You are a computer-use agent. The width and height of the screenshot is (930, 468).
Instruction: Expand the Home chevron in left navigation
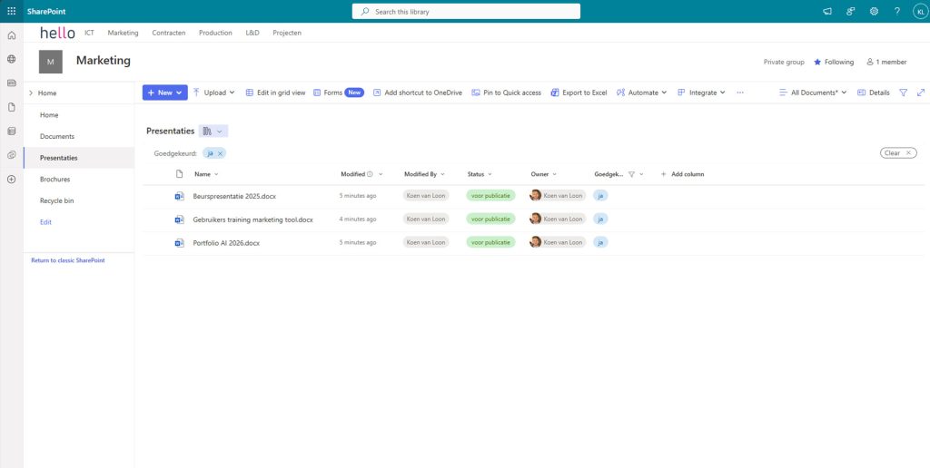pos(31,93)
